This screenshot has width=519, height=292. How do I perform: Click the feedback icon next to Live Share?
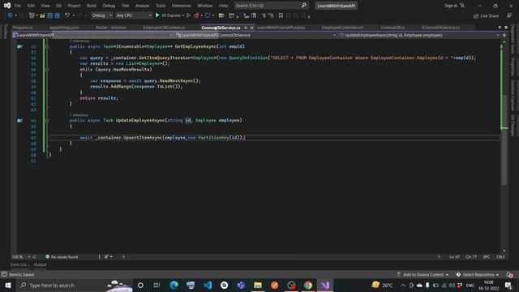[x=509, y=16]
